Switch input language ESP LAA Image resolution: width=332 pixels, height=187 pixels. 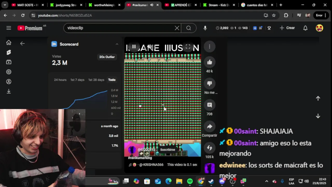click(292, 181)
